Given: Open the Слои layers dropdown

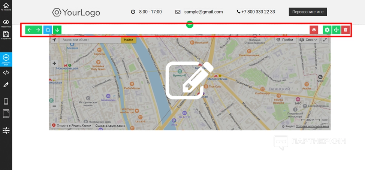Looking at the screenshot, I should pos(309,40).
